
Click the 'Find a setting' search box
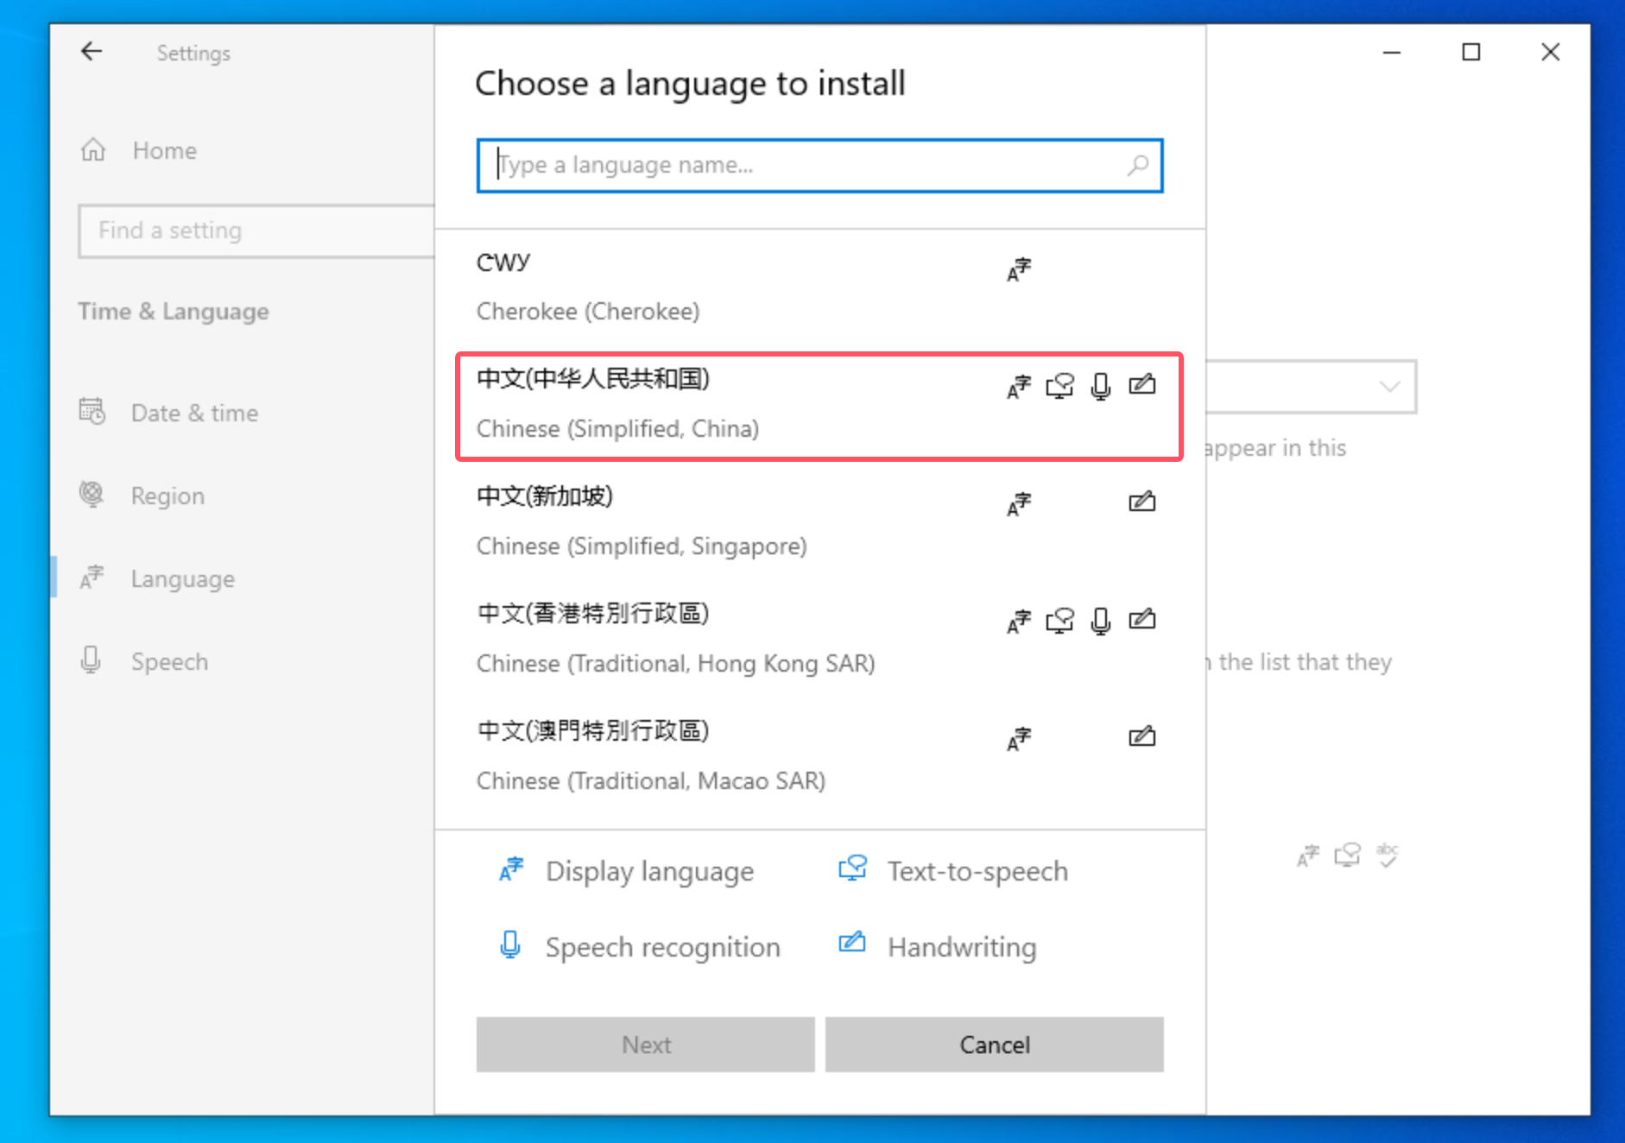(256, 230)
